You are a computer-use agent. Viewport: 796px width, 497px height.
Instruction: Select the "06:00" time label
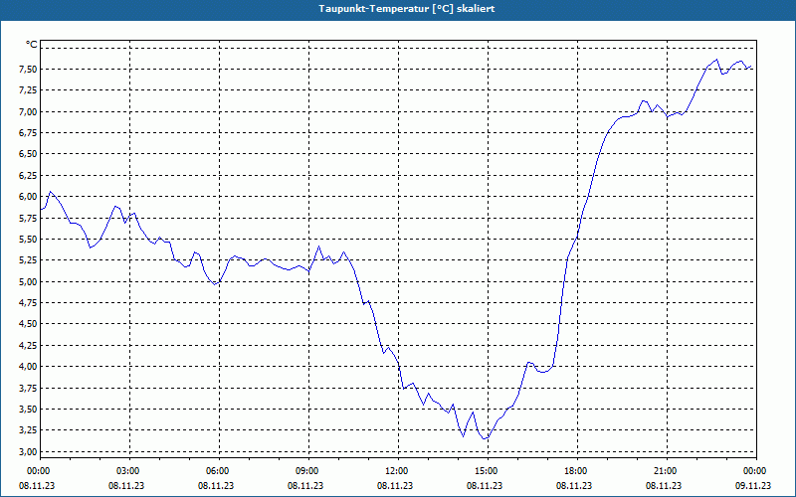(217, 471)
